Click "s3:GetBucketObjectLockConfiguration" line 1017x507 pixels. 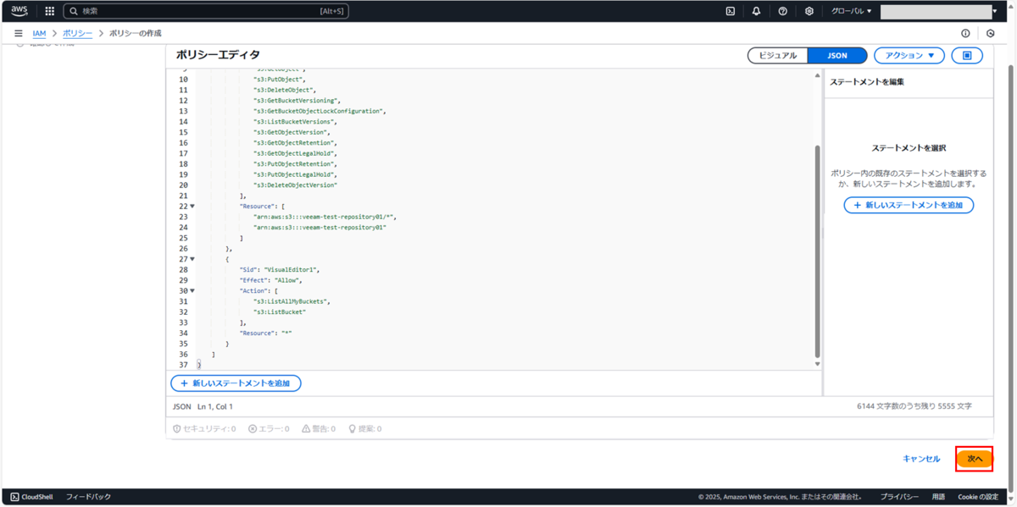point(320,111)
